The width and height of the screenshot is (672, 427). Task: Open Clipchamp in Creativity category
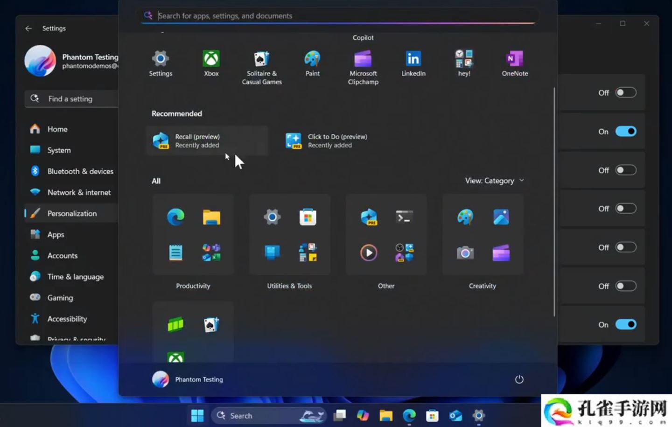[x=501, y=252]
